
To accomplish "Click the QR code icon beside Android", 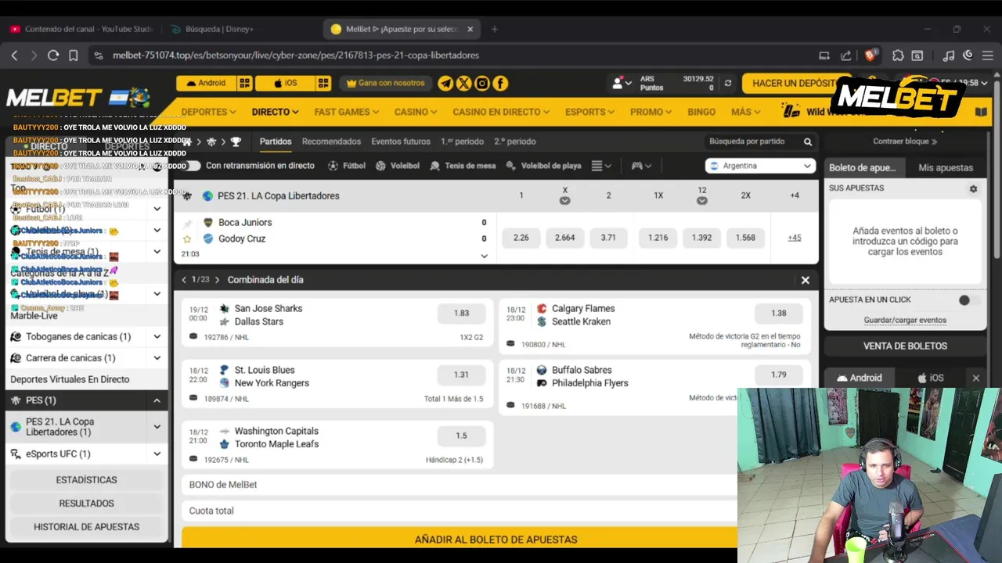I will 245,83.
